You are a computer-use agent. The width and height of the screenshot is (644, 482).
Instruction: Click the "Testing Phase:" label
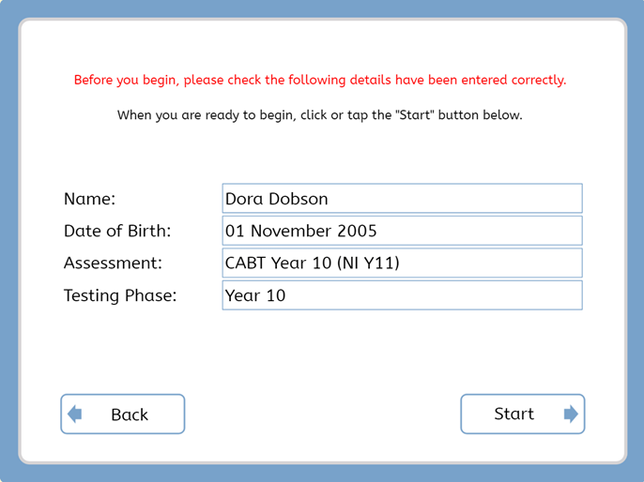coord(120,295)
